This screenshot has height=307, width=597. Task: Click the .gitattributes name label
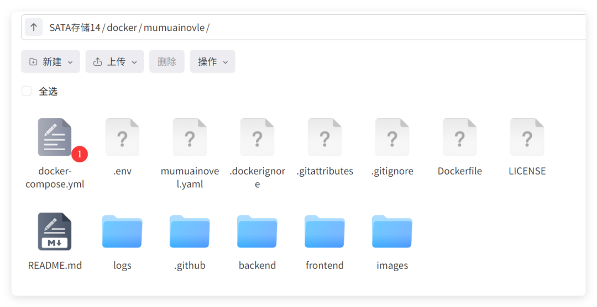(x=325, y=171)
